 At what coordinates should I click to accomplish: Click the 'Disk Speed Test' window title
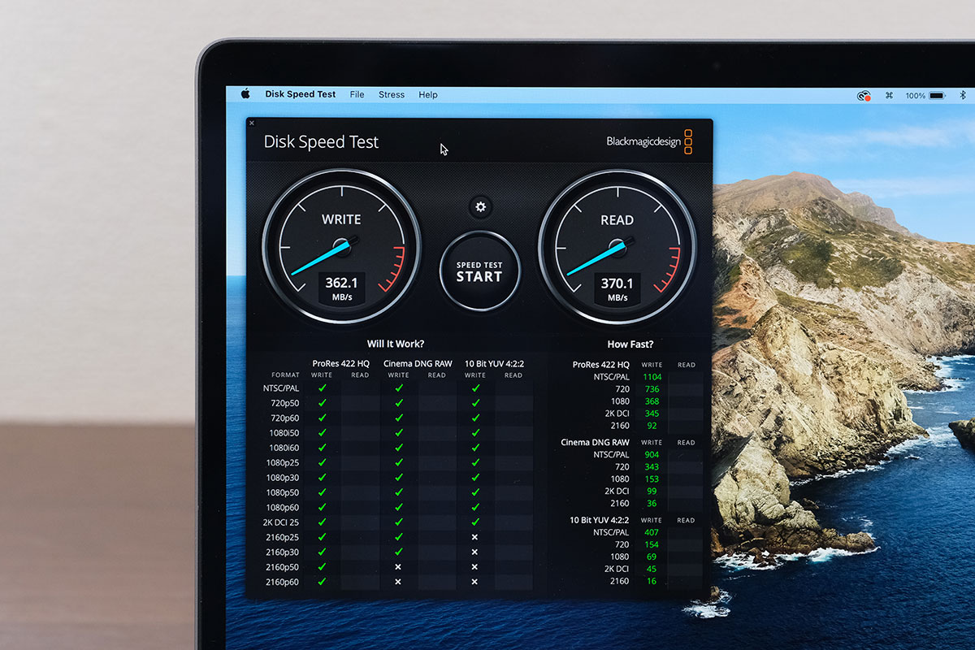point(321,141)
